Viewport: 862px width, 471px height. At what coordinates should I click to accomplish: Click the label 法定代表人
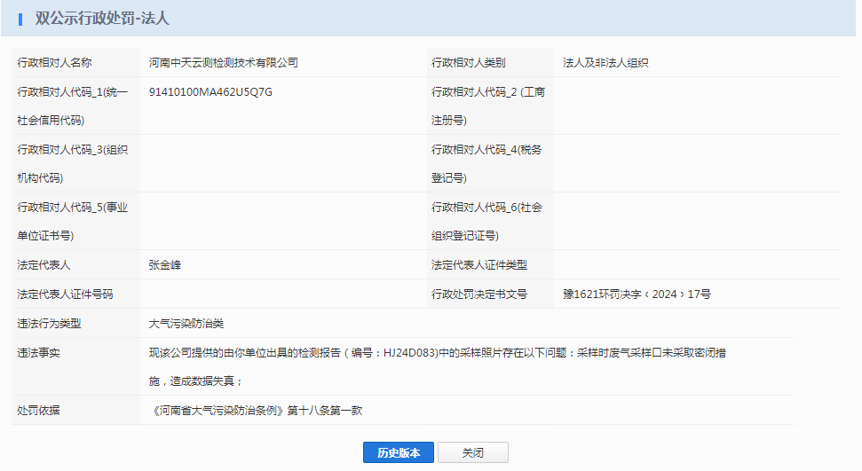point(44,265)
